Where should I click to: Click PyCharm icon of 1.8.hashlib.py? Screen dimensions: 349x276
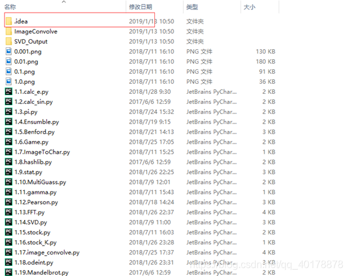8,162
